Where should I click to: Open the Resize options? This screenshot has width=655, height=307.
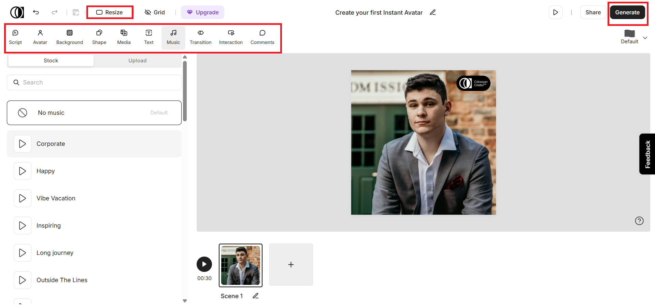[110, 12]
